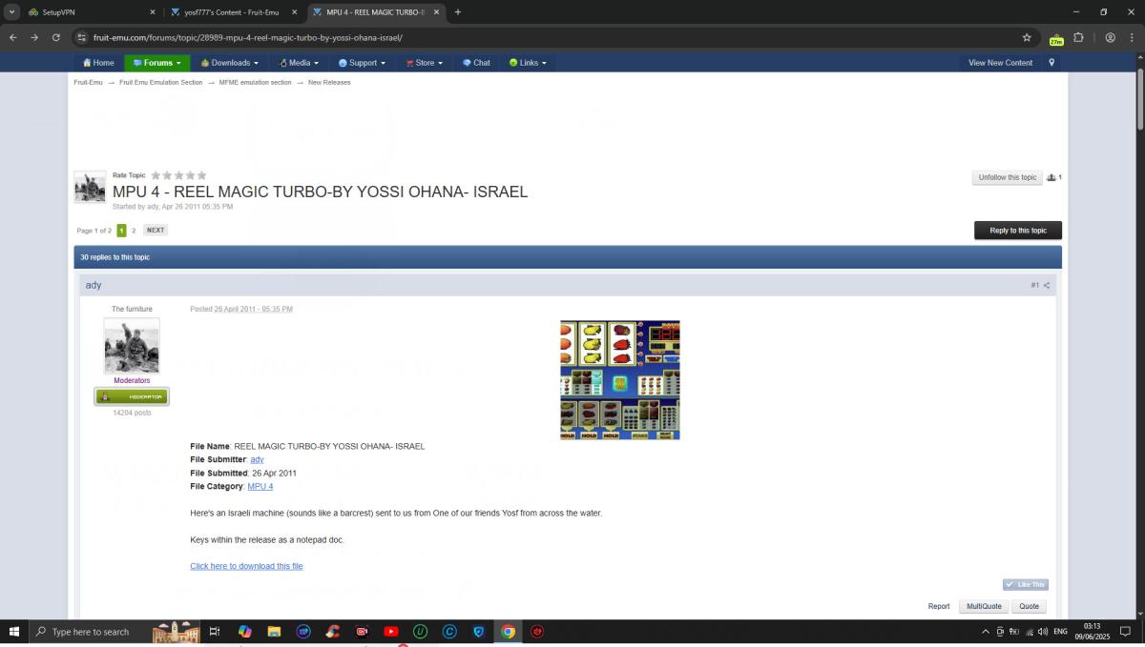Report the post
Screen dimensions: 1145x647
[939, 606]
